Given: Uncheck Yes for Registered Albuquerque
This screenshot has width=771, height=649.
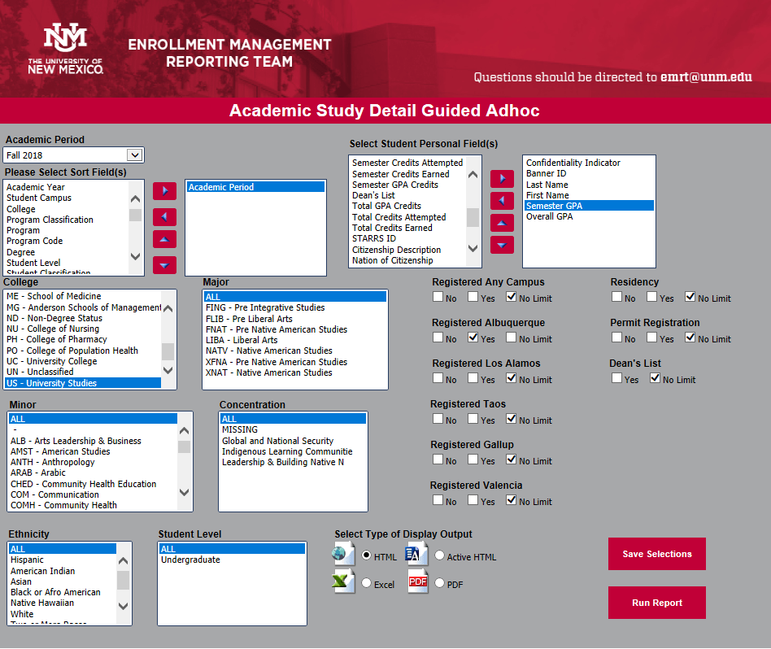Looking at the screenshot, I should pos(473,338).
